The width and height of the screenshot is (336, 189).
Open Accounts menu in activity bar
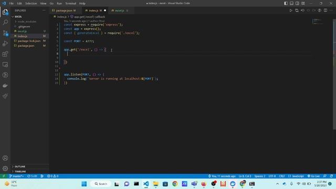(5, 158)
